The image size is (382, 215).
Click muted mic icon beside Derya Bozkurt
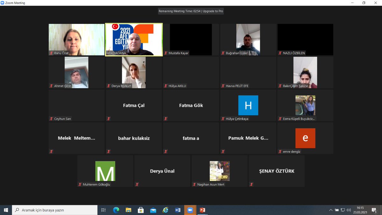click(109, 86)
